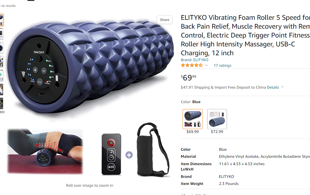Open the video thumbnail in gallery

[1, 103]
